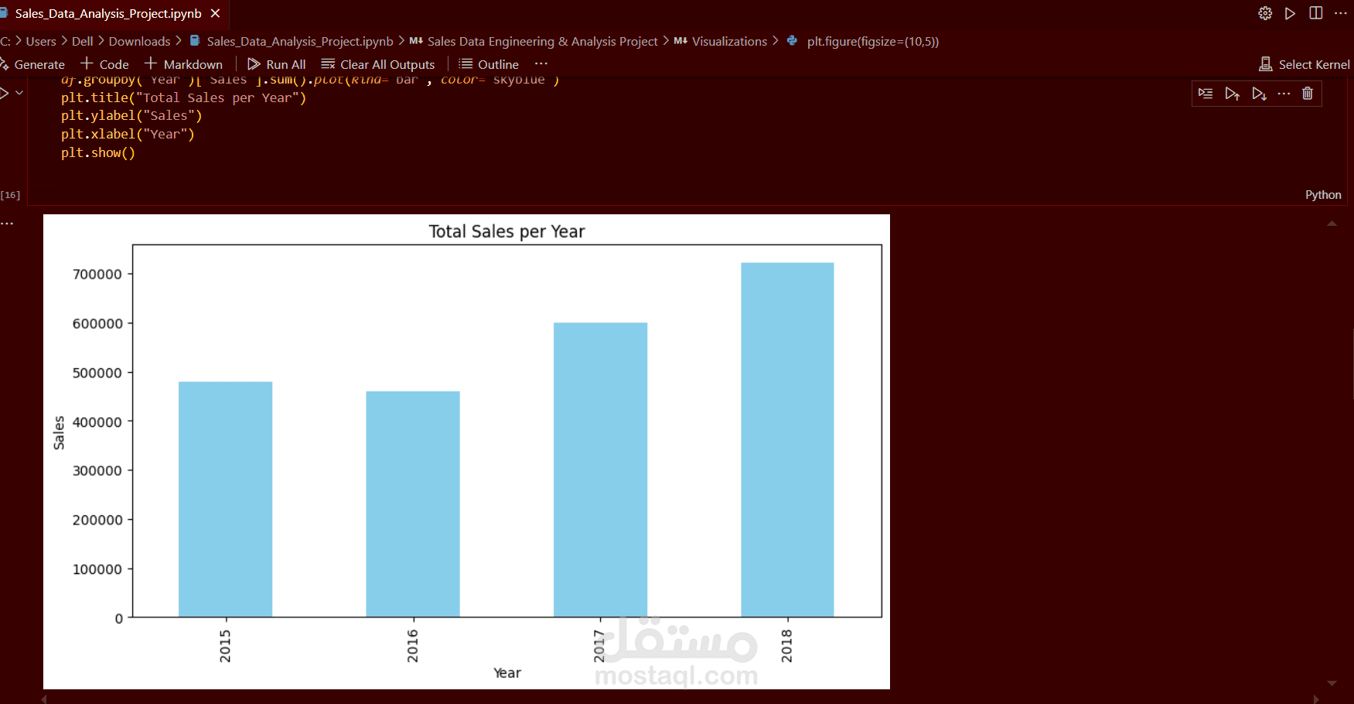Image resolution: width=1354 pixels, height=704 pixels.
Task: Click Run All in notebook toolbar
Action: 276,64
